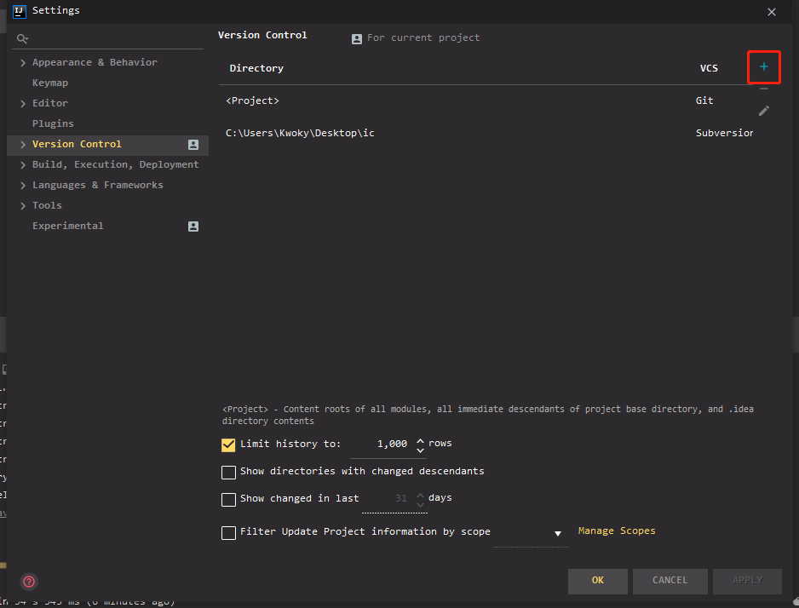Open Appearance & Behavior settings label
This screenshot has width=799, height=608.
(x=95, y=62)
